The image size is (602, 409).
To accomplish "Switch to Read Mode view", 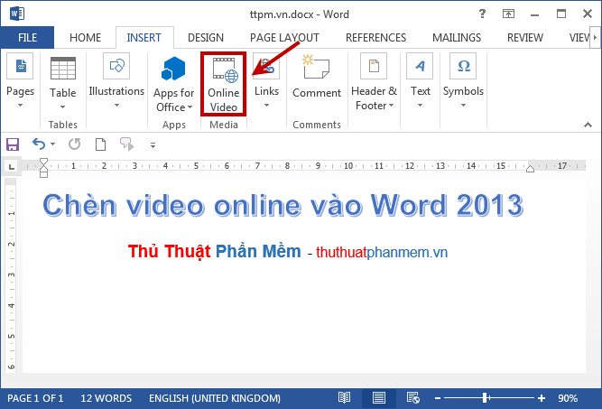I will pyautogui.click(x=345, y=398).
